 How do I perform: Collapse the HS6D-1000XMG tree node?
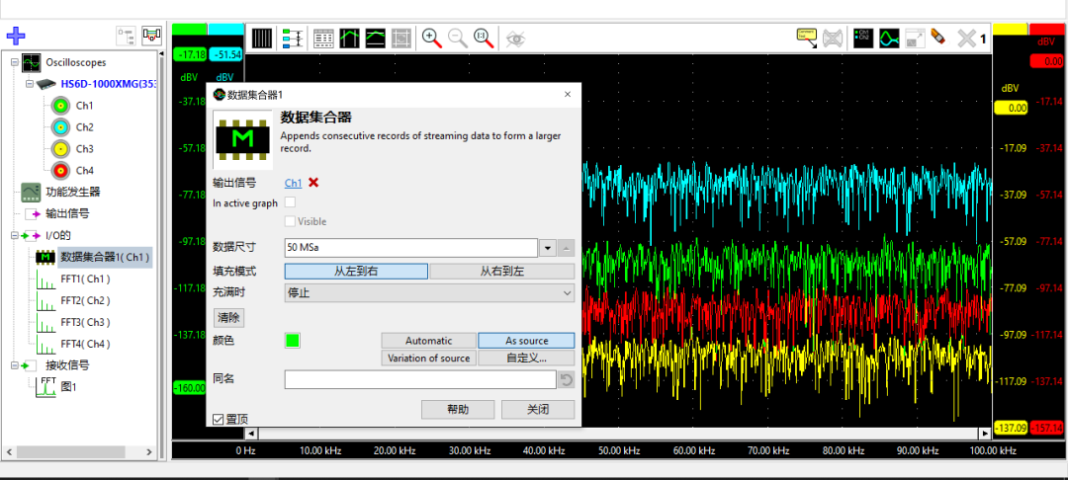click(30, 84)
